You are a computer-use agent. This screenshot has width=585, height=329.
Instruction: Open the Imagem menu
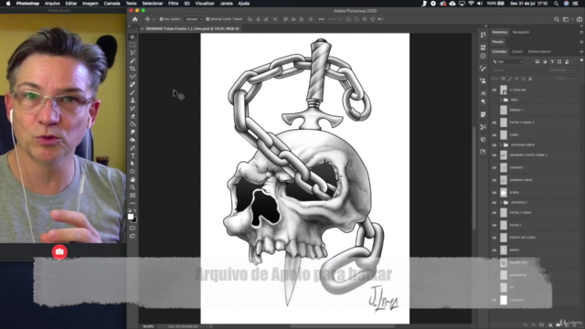(x=90, y=4)
